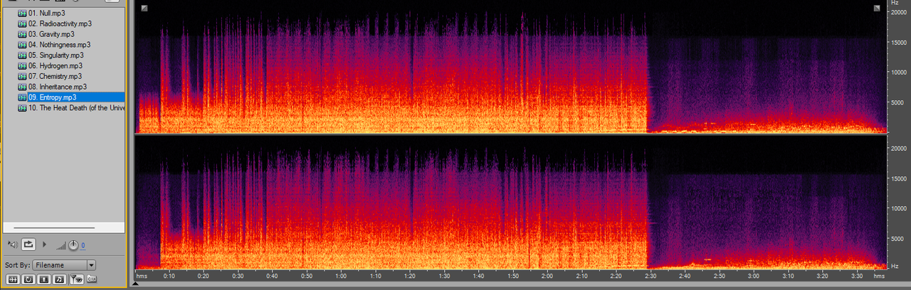Click the file list horizontal scrollbar

pyautogui.click(x=54, y=228)
